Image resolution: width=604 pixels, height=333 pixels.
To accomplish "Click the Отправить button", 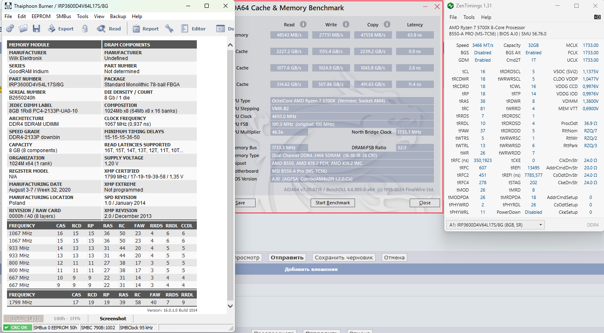I will [287, 257].
